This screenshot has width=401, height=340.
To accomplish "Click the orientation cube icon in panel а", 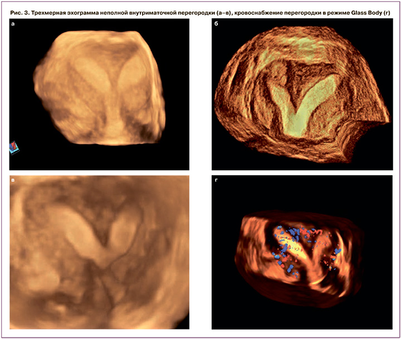I will pyautogui.click(x=13, y=148).
